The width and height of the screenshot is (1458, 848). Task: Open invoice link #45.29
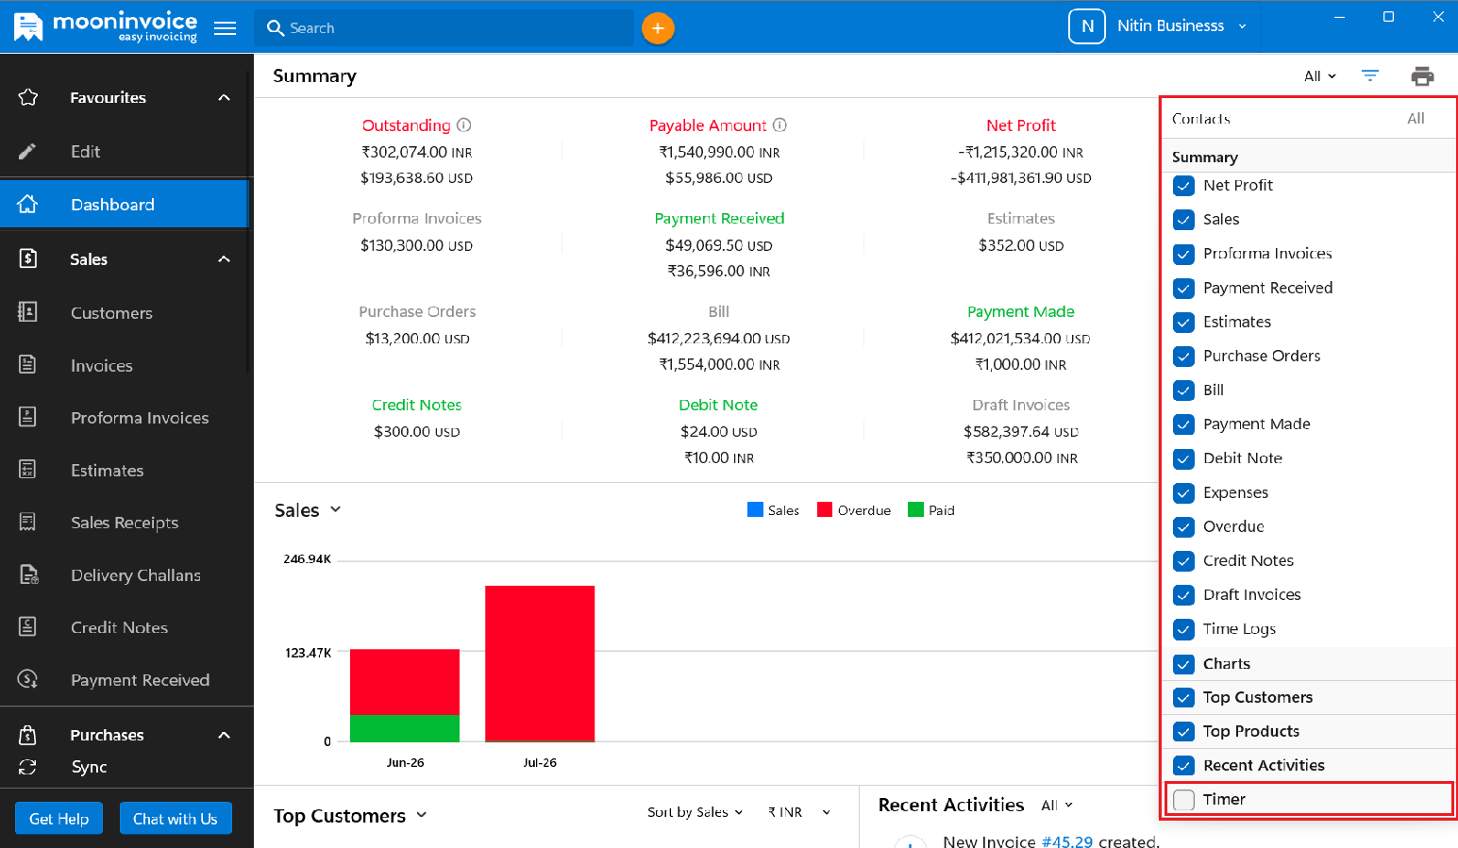coord(1066,841)
